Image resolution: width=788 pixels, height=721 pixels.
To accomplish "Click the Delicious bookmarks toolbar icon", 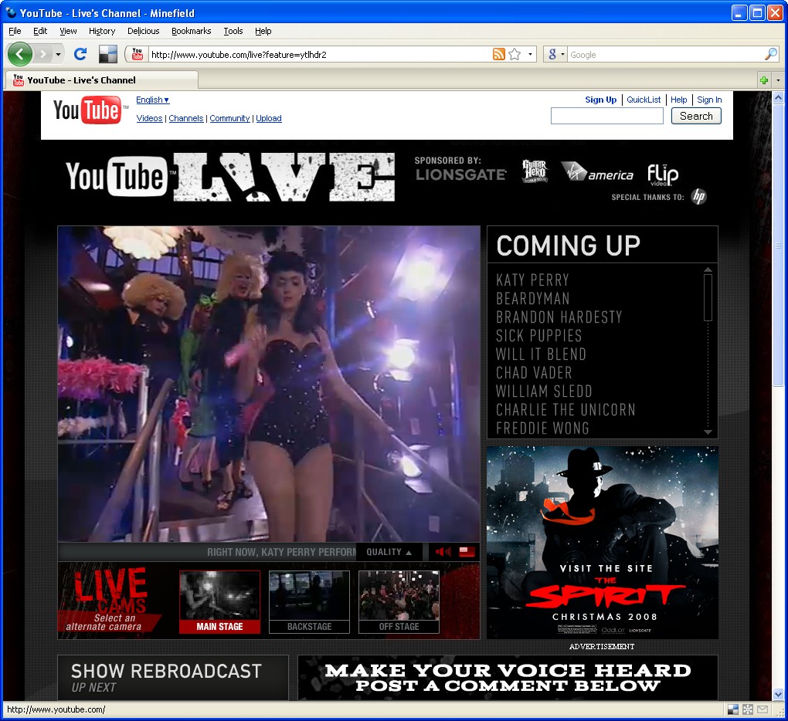I will click(x=107, y=54).
